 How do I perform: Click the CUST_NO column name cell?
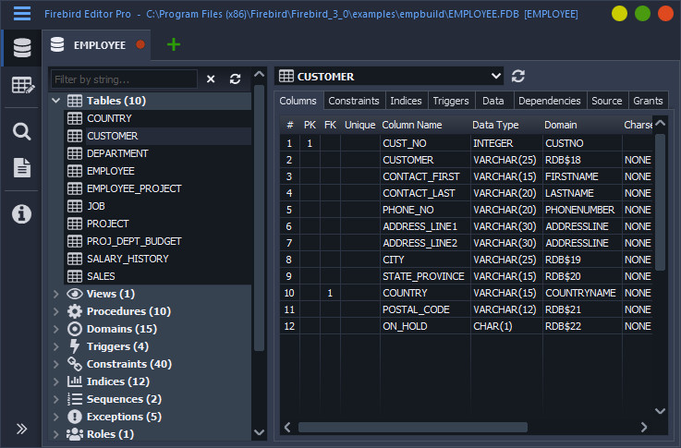[x=425, y=143]
